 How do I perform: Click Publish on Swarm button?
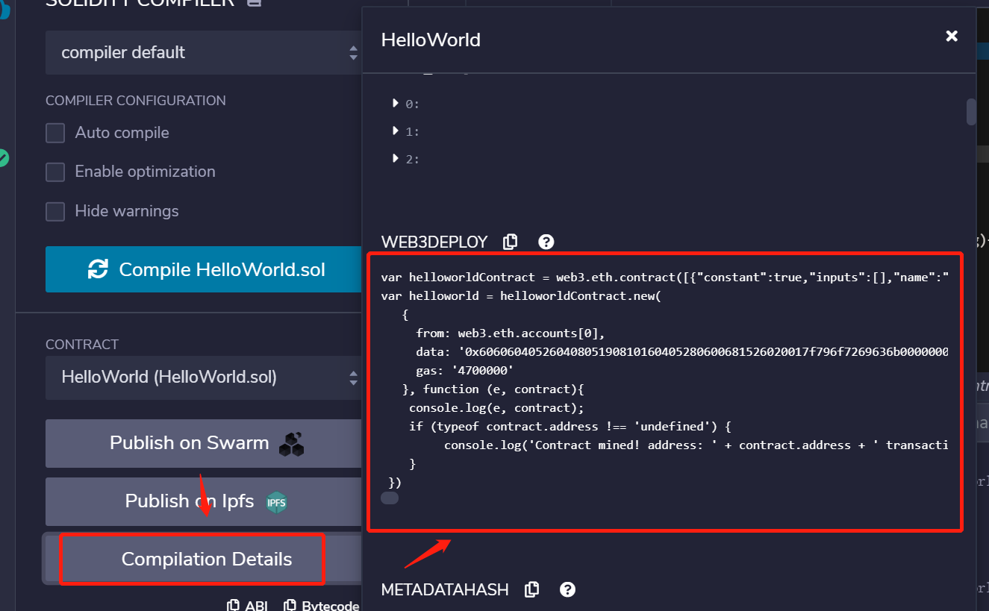tap(203, 443)
